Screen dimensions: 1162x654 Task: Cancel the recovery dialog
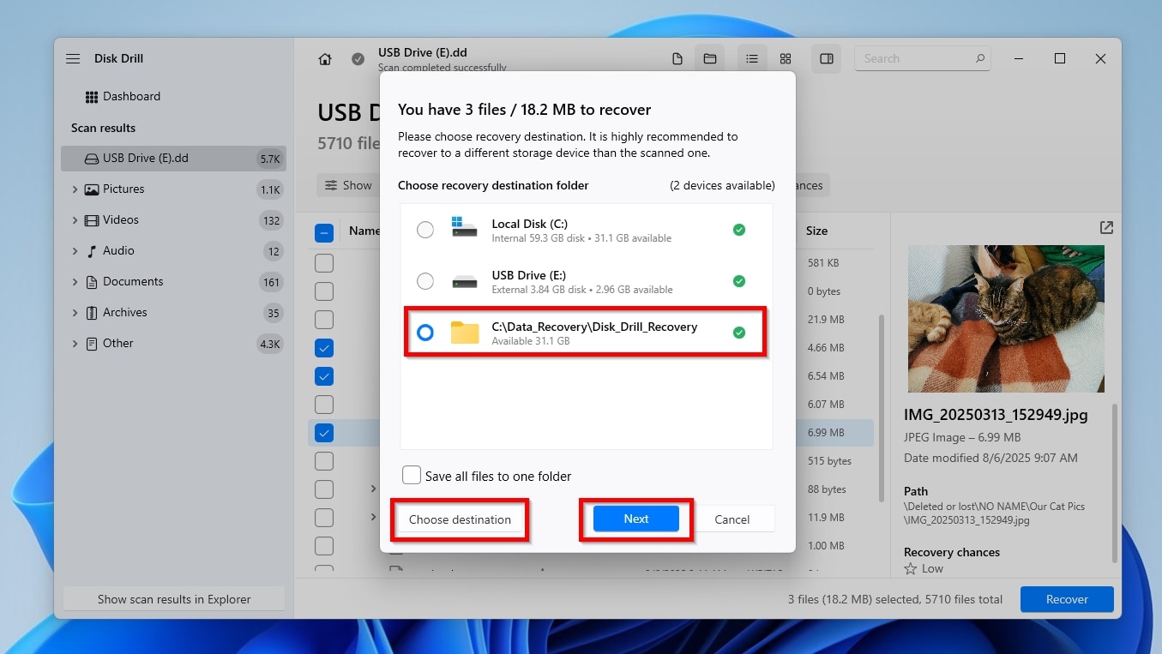click(x=732, y=519)
